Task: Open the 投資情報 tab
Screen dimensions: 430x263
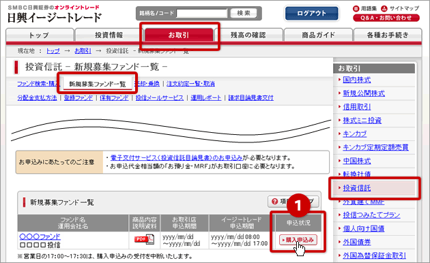Action: tap(109, 35)
